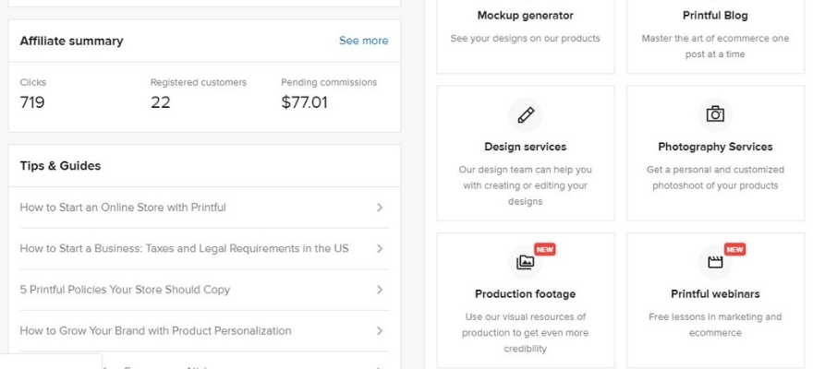Image resolution: width=813 pixels, height=369 pixels.
Task: Click the Pending commissions label
Action: [329, 82]
